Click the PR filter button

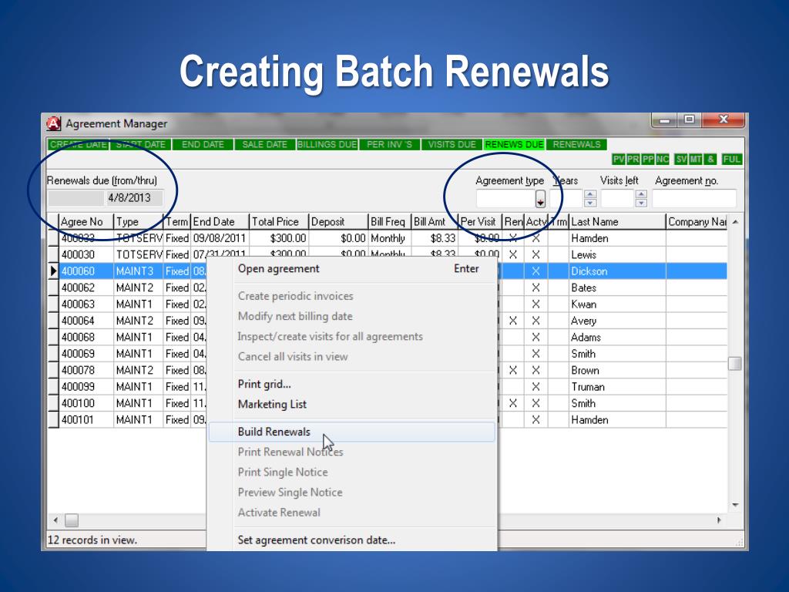pos(633,160)
